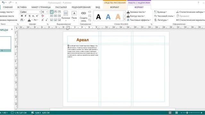Click Стилистические варианты option

(x=190, y=20)
